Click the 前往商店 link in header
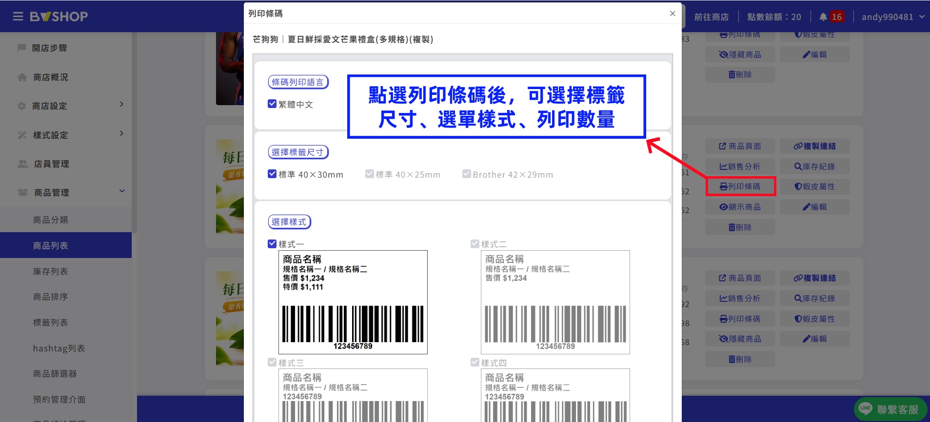The width and height of the screenshot is (930, 422). point(712,17)
